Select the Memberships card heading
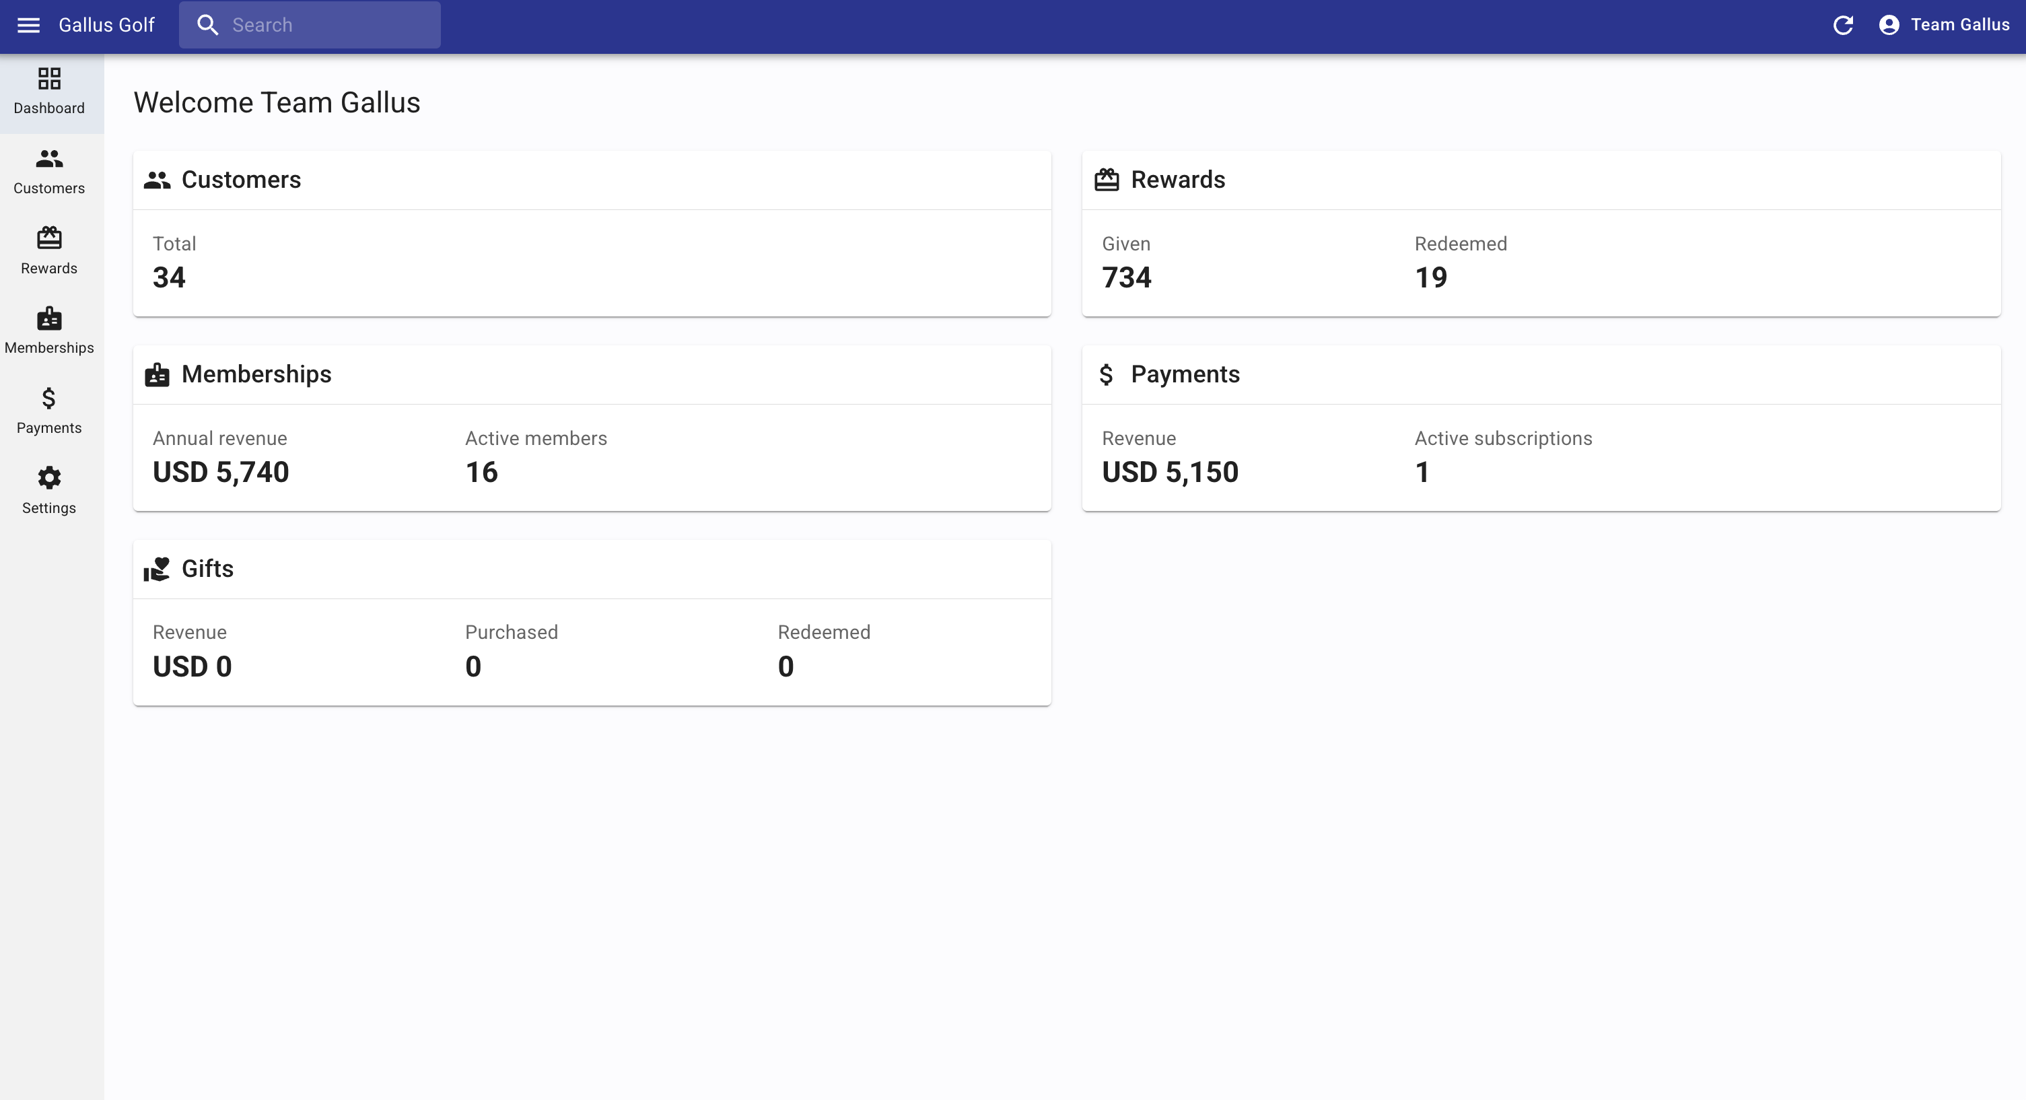Image resolution: width=2026 pixels, height=1100 pixels. pos(256,374)
